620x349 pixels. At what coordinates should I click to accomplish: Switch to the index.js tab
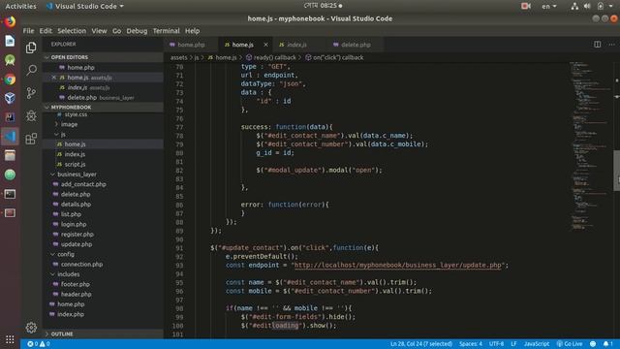point(296,45)
